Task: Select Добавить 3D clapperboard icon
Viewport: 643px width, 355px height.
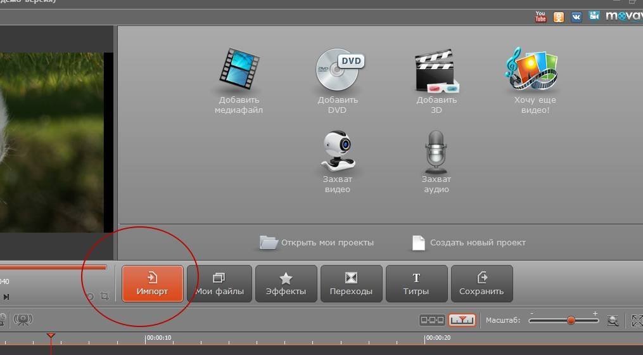Action: [436, 70]
